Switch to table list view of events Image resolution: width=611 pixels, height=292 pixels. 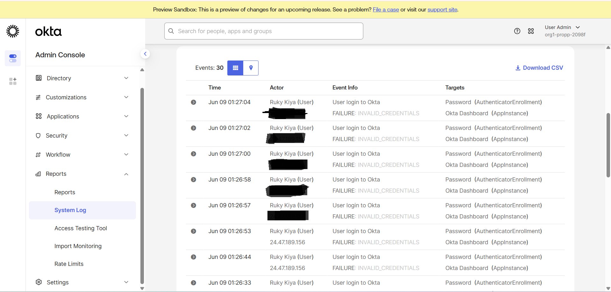coord(235,68)
